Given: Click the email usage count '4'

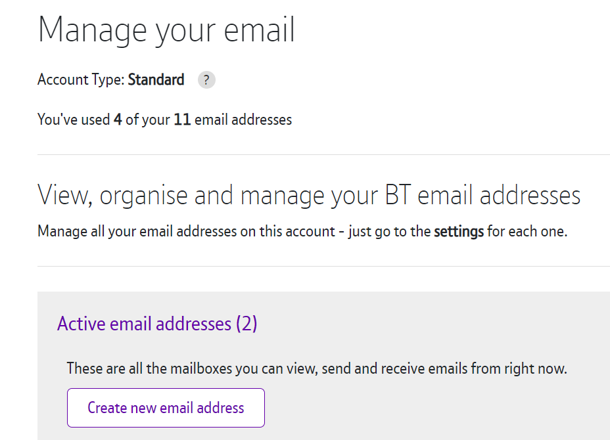Looking at the screenshot, I should pos(116,120).
